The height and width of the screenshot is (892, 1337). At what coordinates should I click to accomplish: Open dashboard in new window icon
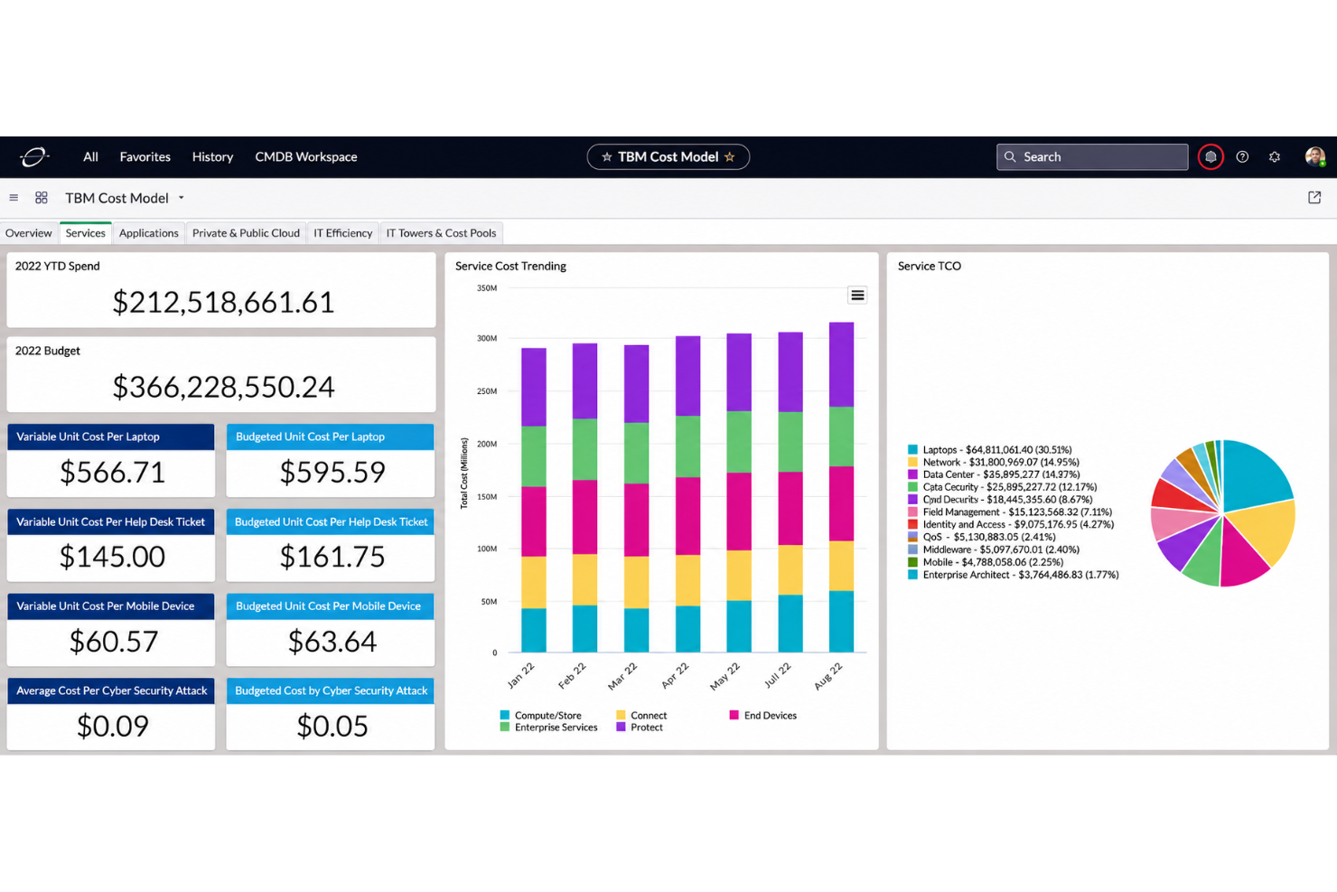[x=1314, y=198]
